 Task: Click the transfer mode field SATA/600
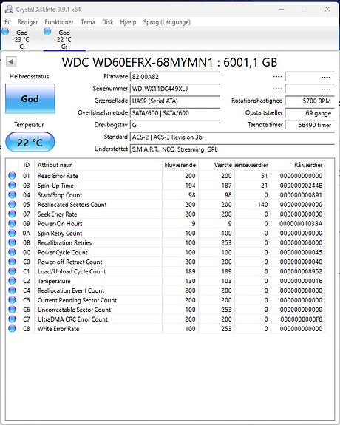pyautogui.click(x=174, y=113)
